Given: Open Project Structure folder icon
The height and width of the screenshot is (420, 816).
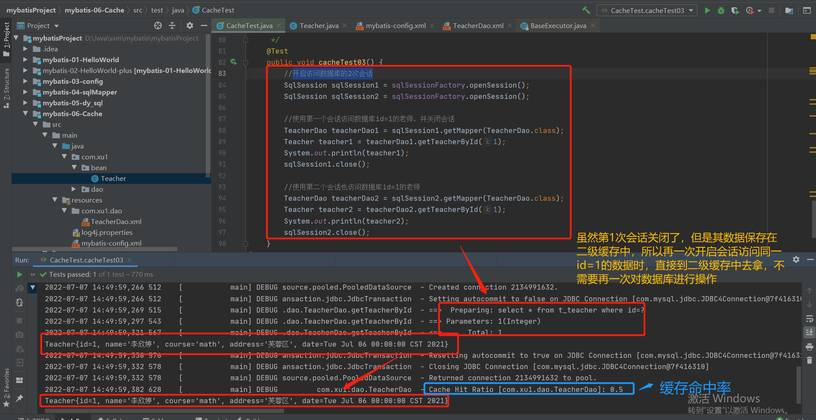Looking at the screenshot, I should click(789, 10).
